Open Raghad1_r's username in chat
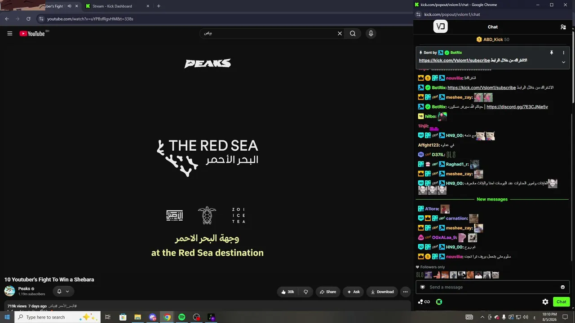The width and height of the screenshot is (575, 323). pyautogui.click(x=457, y=164)
